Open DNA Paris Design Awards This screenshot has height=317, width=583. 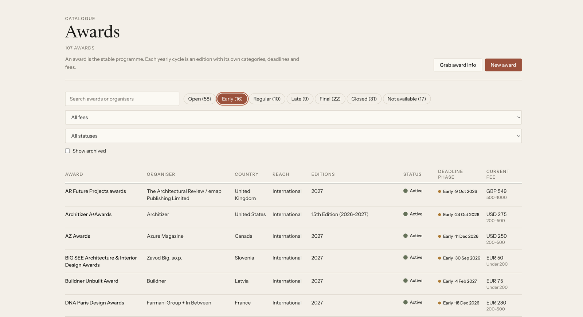pos(95,303)
